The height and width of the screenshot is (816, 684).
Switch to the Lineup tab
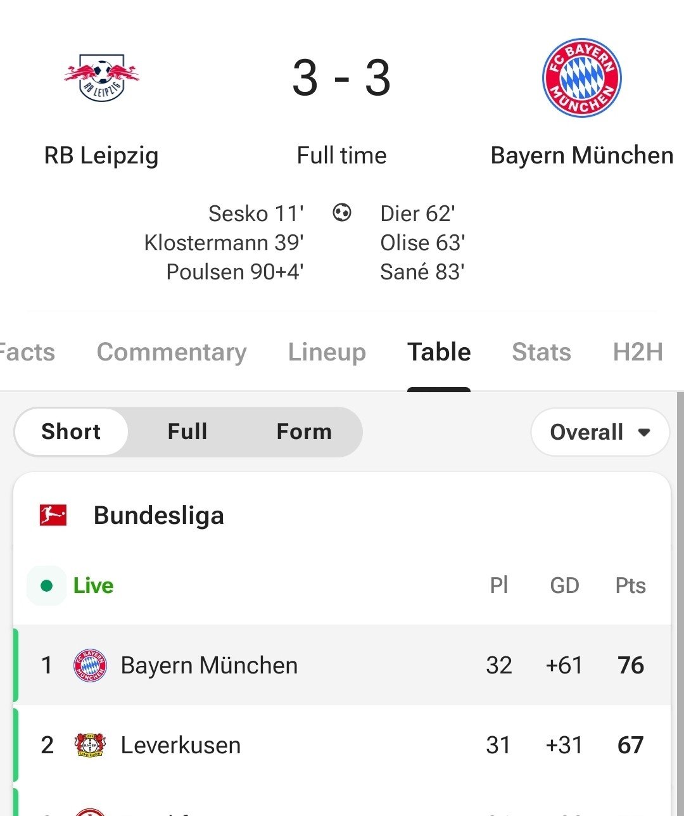[327, 352]
